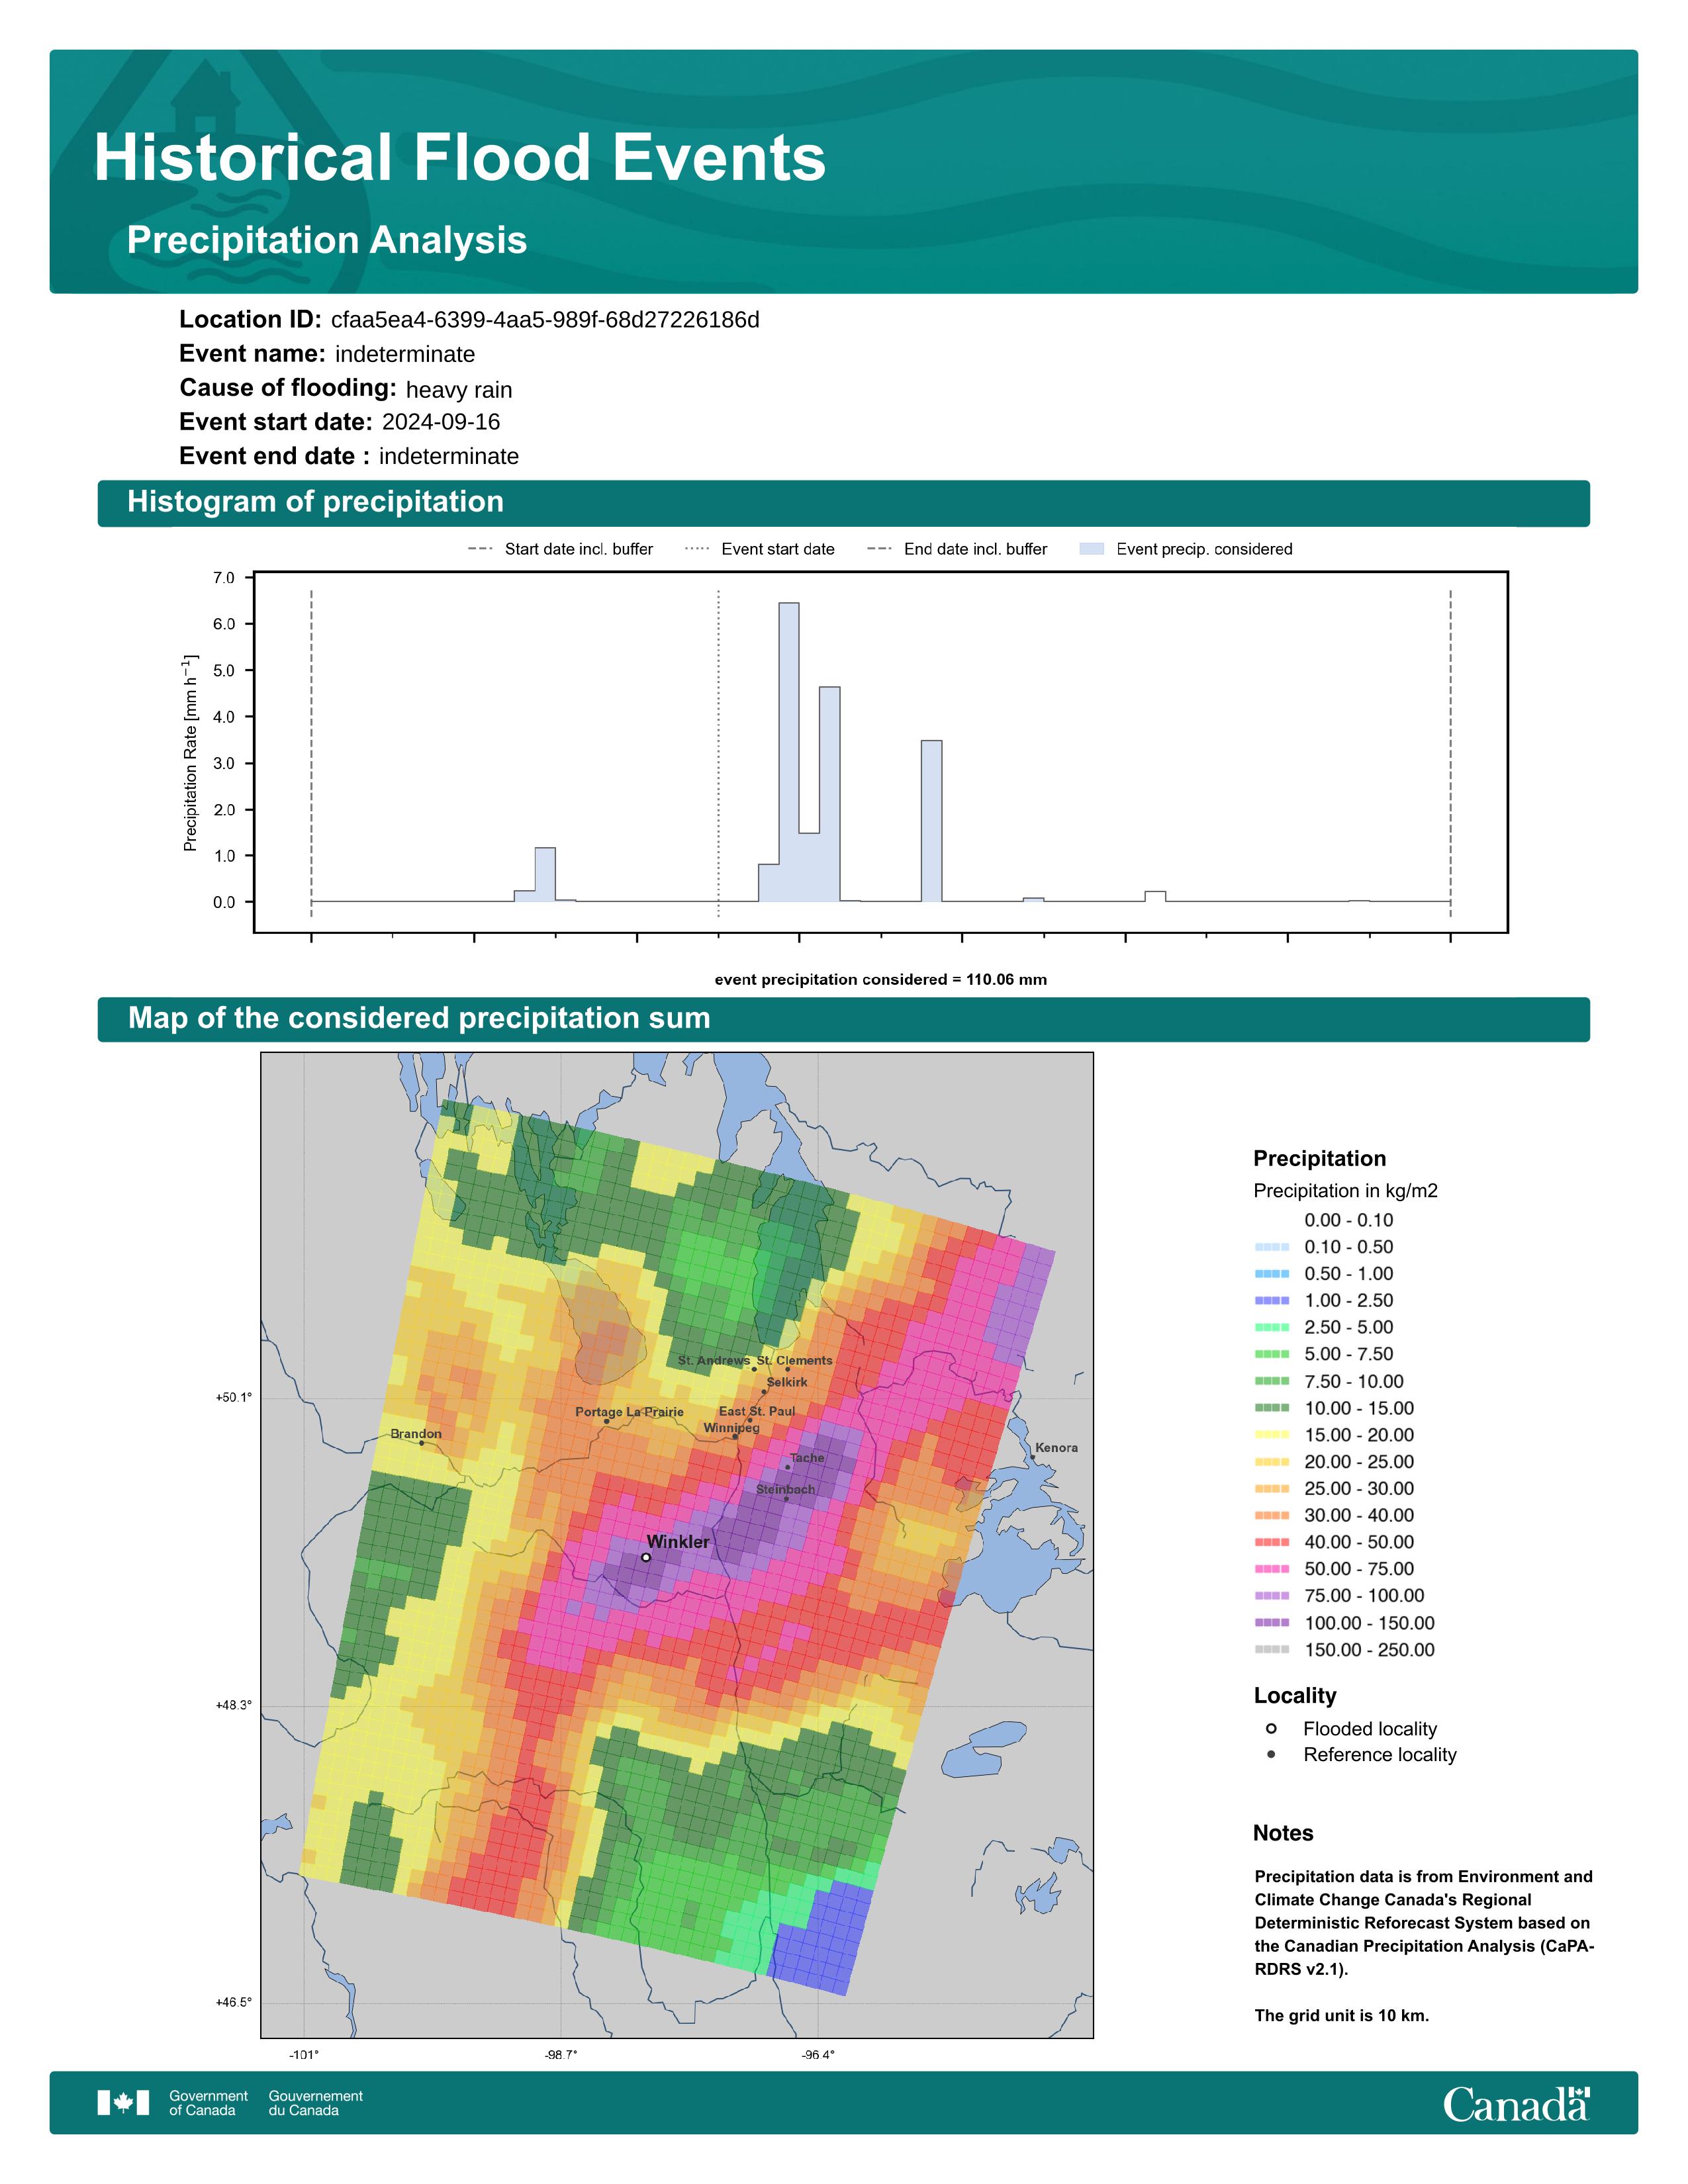The height and width of the screenshot is (2184, 1688).
Task: Click the 75.00 - 100.00 legend color swatch
Action: (1272, 1596)
